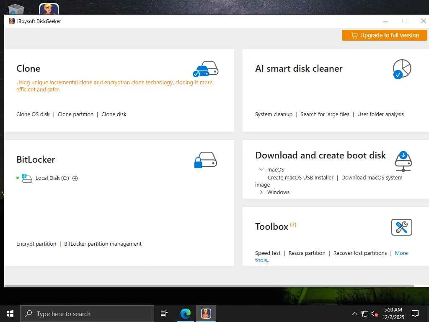Screen dimensions: 429x322
Task: Click Upgrade to full version button
Action: point(385,35)
